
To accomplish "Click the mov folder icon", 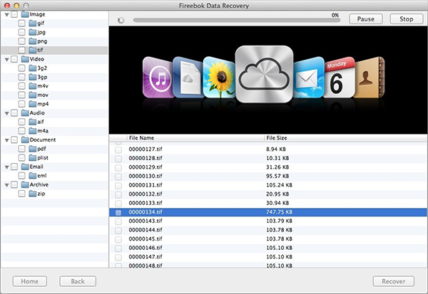I will coord(33,95).
